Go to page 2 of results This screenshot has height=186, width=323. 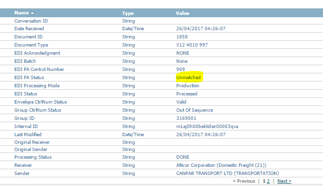[x=268, y=181]
